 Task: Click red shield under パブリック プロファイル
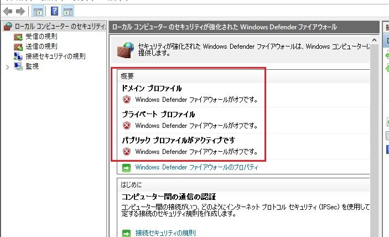127,151
